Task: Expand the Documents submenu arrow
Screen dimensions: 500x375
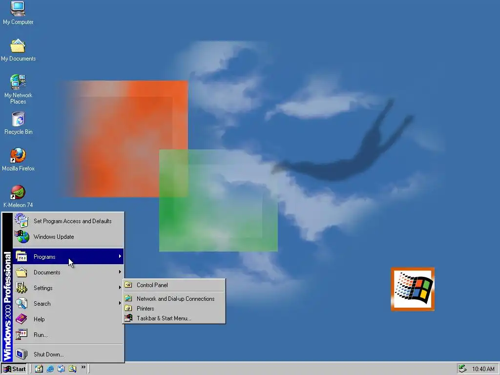Action: pyautogui.click(x=120, y=272)
